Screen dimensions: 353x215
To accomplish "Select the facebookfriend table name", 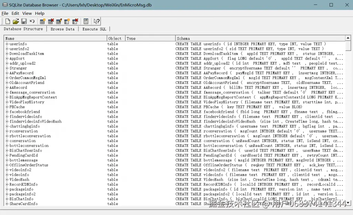I will tap(25, 112).
